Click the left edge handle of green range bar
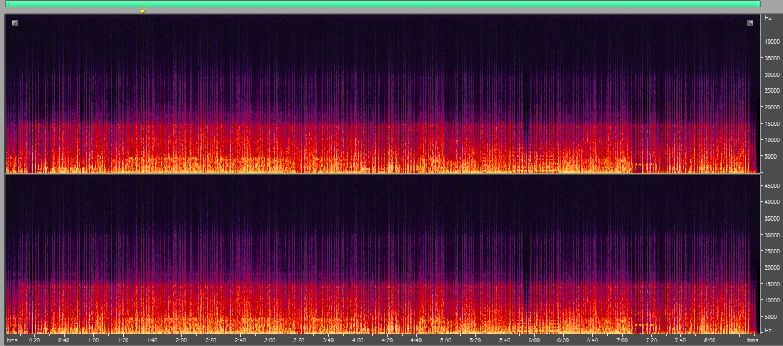The height and width of the screenshot is (346, 783). pos(6,4)
